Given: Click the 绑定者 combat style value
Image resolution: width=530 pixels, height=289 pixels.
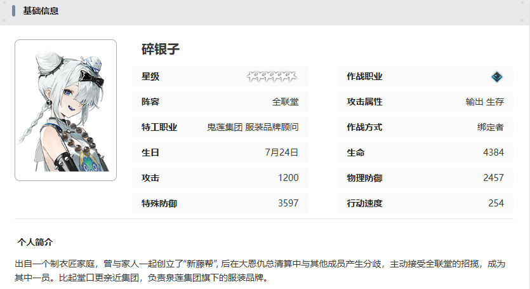Looking at the screenshot, I should click(491, 127).
